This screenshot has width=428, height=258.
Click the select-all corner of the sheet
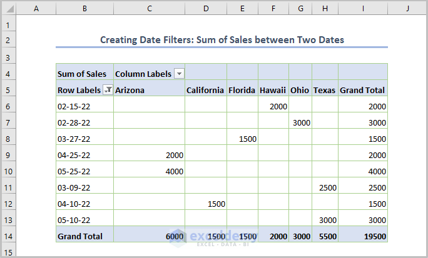[8, 8]
